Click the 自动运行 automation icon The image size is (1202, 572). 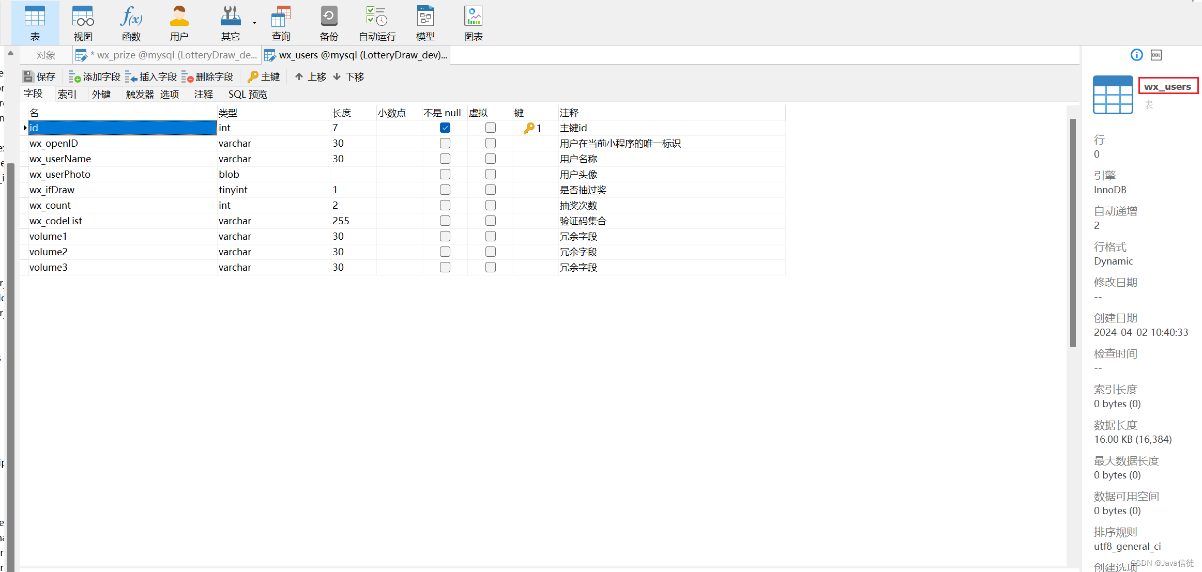tap(377, 22)
